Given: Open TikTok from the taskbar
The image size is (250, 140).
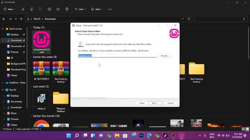Looking at the screenshot, I should (165, 135).
